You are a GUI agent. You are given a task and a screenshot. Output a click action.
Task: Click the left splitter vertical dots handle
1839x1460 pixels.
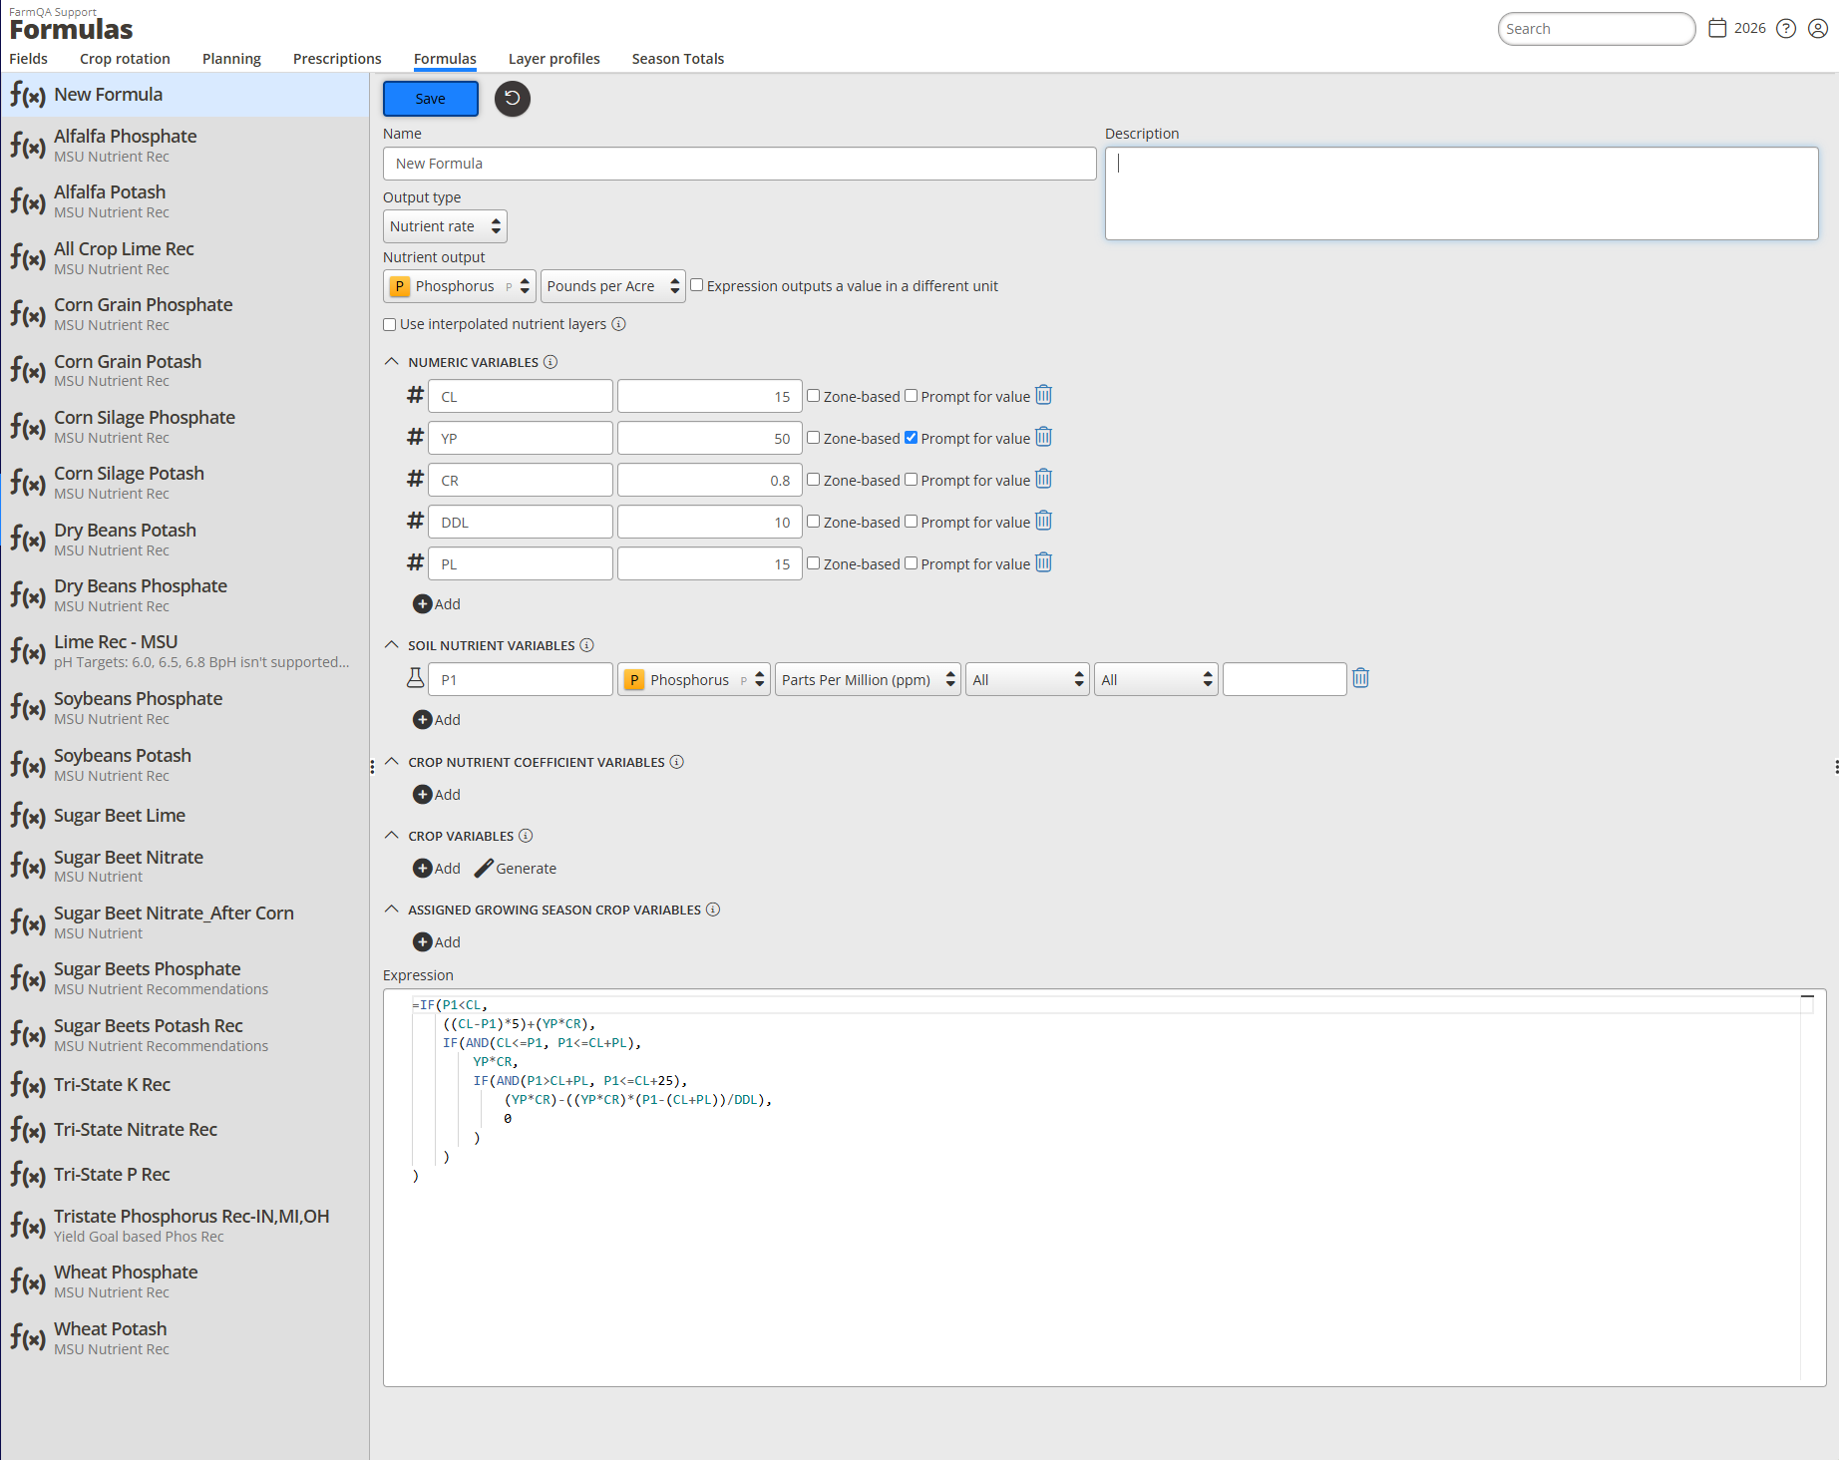coord(372,767)
